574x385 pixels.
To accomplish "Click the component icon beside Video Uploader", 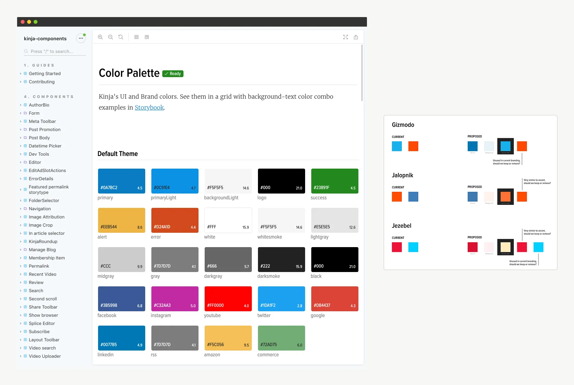I will pyautogui.click(x=25, y=356).
